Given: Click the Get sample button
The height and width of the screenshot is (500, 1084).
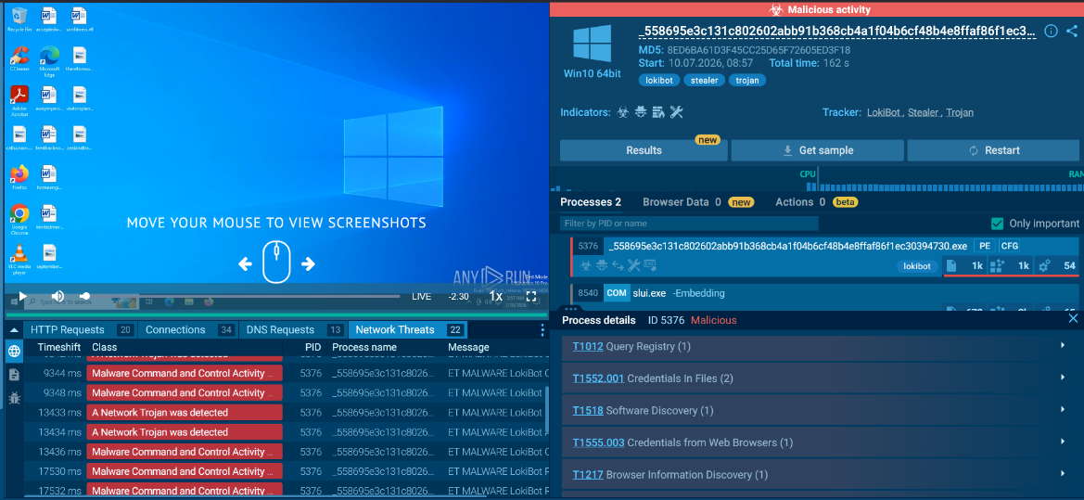Looking at the screenshot, I should [817, 150].
